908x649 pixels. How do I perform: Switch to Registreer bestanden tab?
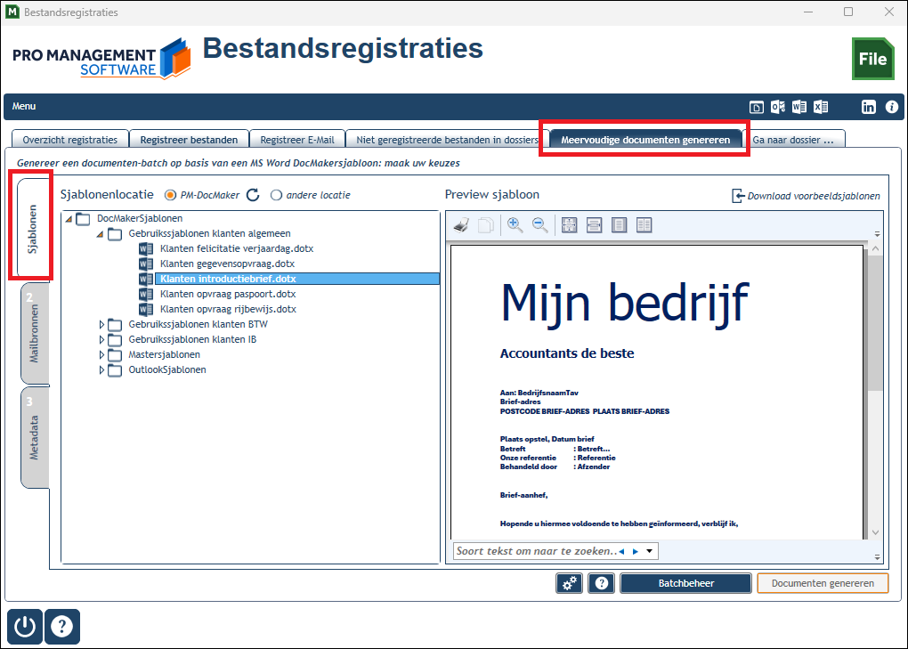click(x=189, y=140)
